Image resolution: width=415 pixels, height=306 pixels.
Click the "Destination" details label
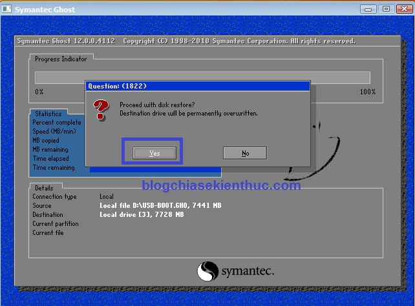48,214
